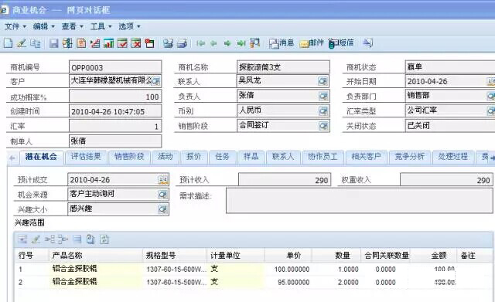Screen dimensions: 495x302
Task: Click the tab strip scroll-left arrow
Action: click(x=12, y=158)
